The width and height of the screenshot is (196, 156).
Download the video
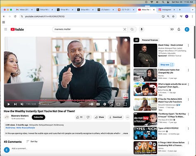tap(115, 117)
